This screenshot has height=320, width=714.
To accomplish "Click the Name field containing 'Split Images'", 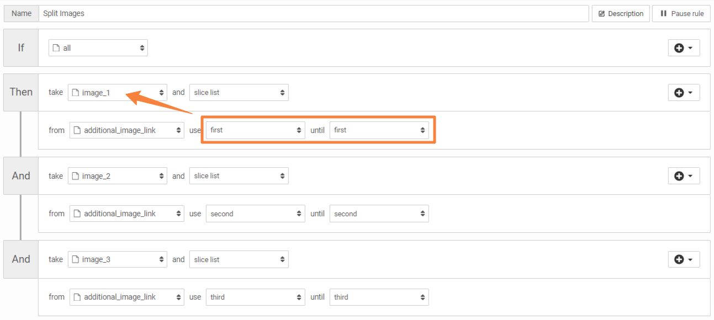I will click(221, 13).
